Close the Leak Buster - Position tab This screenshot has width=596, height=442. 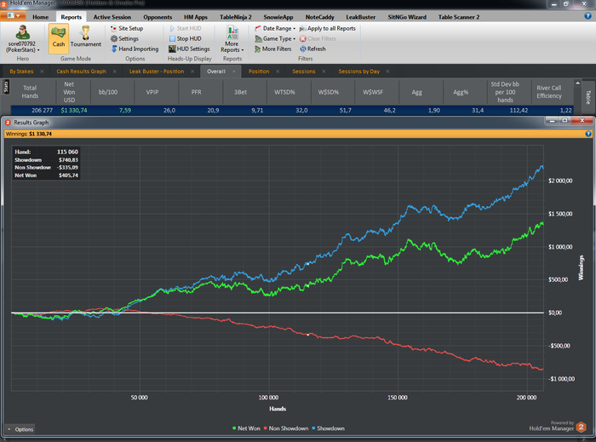(192, 72)
